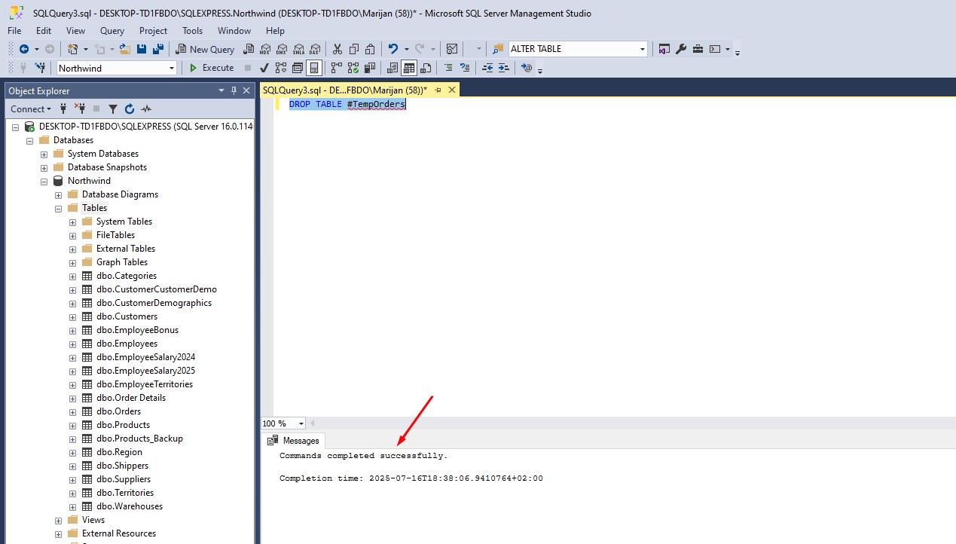Expand the dbo.Orders table node
Image resolution: width=956 pixels, height=544 pixels.
click(x=72, y=411)
